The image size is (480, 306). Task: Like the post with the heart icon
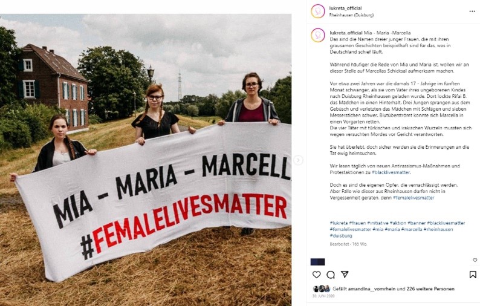click(317, 275)
